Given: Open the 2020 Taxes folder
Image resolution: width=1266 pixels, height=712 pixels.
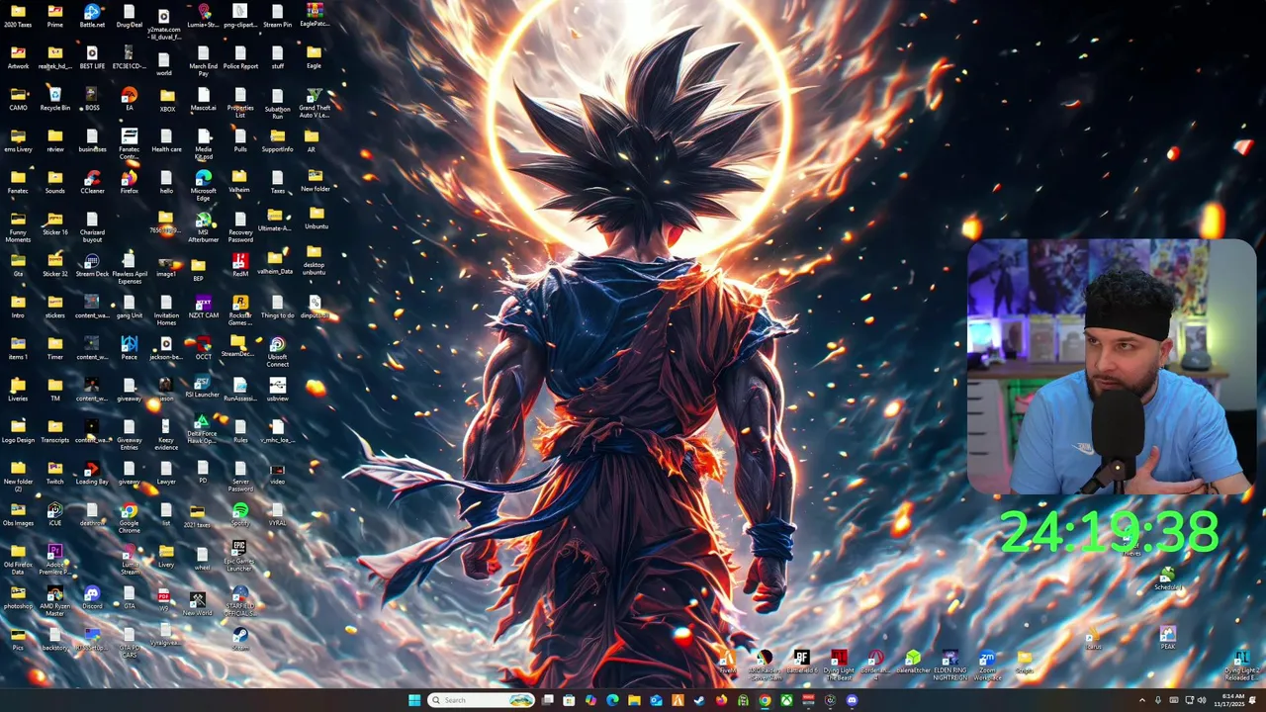Looking at the screenshot, I should coord(18,16).
